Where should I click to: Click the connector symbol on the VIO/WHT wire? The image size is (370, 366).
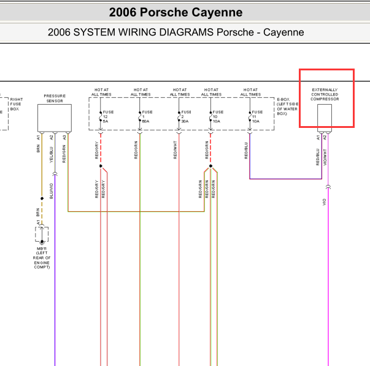point(328,187)
